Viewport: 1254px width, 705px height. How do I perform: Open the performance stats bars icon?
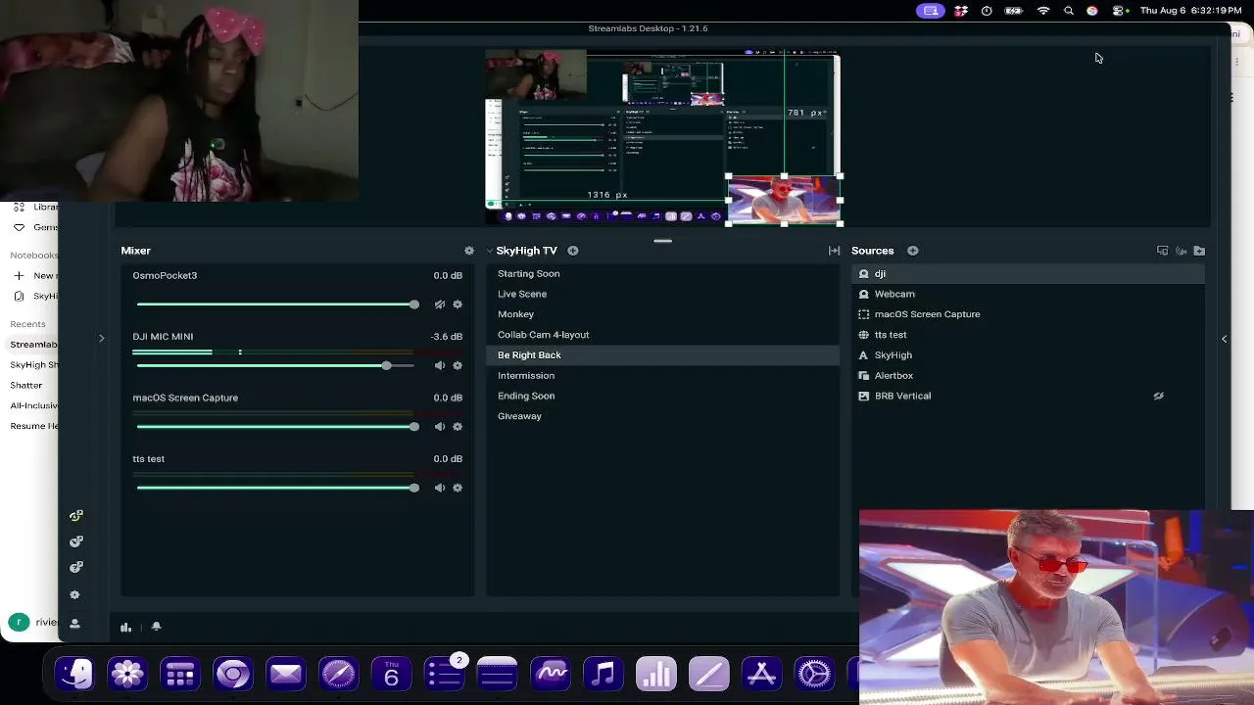125,627
